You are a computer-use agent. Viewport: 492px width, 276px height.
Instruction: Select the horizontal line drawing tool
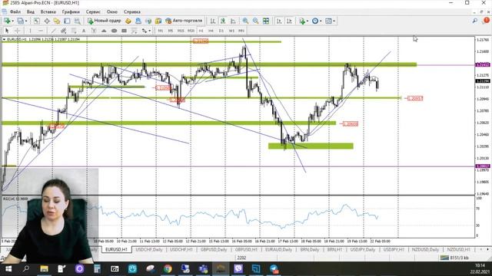41,31
